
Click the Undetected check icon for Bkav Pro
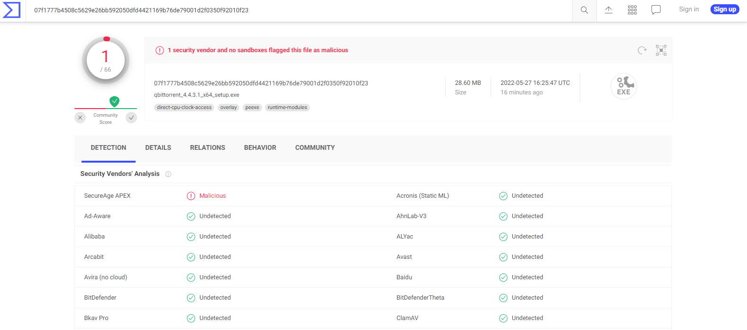click(191, 318)
